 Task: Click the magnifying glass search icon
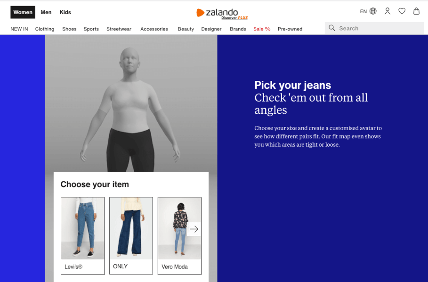coord(331,28)
